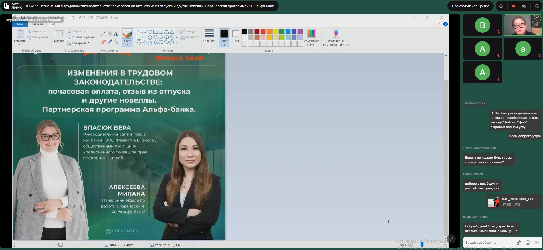
Task: Click the Paint help question mark icon
Action: tap(445, 24)
